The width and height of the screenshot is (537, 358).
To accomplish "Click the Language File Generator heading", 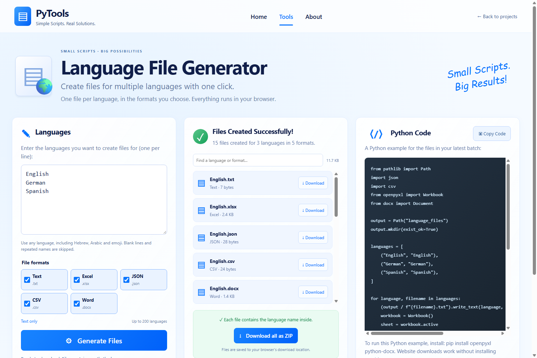I will [x=164, y=68].
